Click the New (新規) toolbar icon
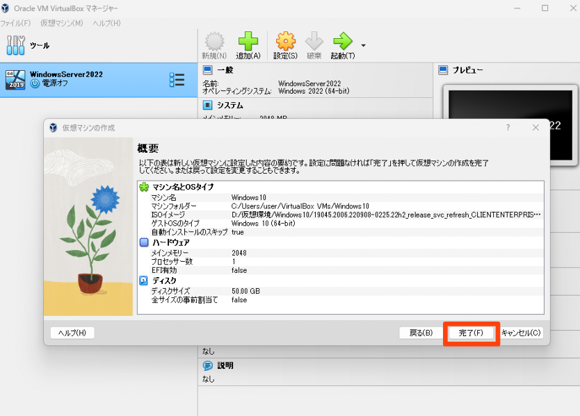Image resolution: width=580 pixels, height=416 pixels. 214,41
